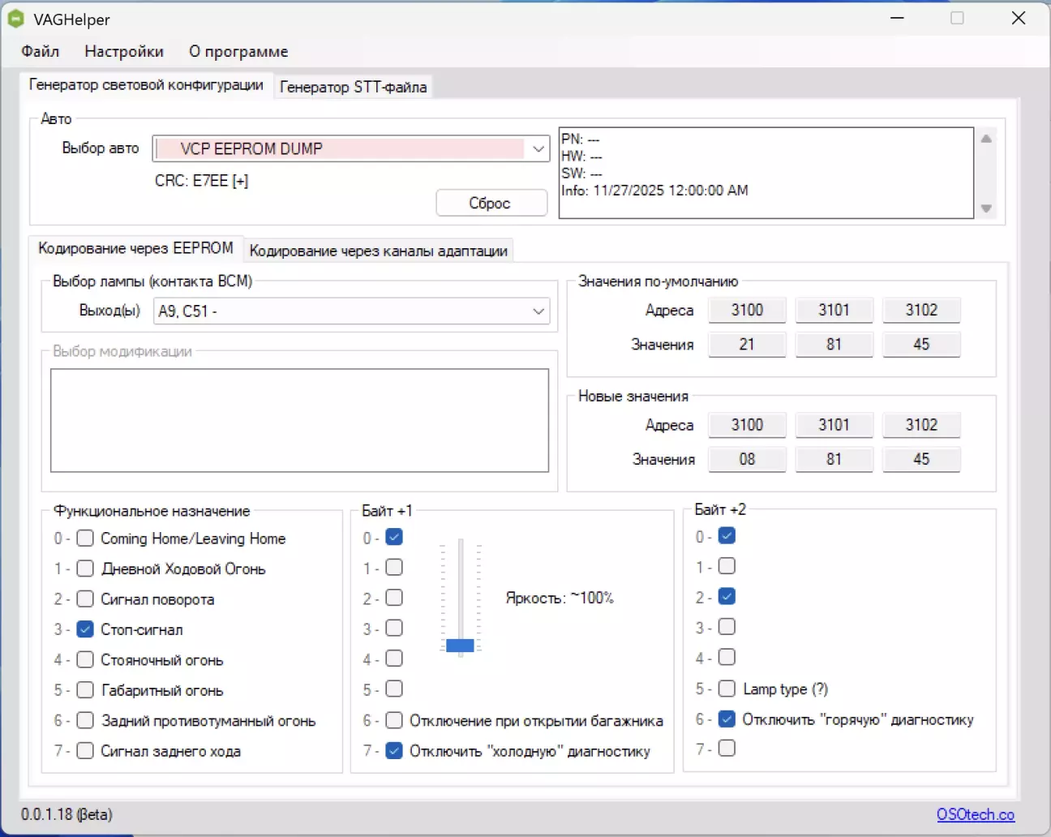Click the brightness slider handle
The image size is (1051, 837).
pos(460,646)
